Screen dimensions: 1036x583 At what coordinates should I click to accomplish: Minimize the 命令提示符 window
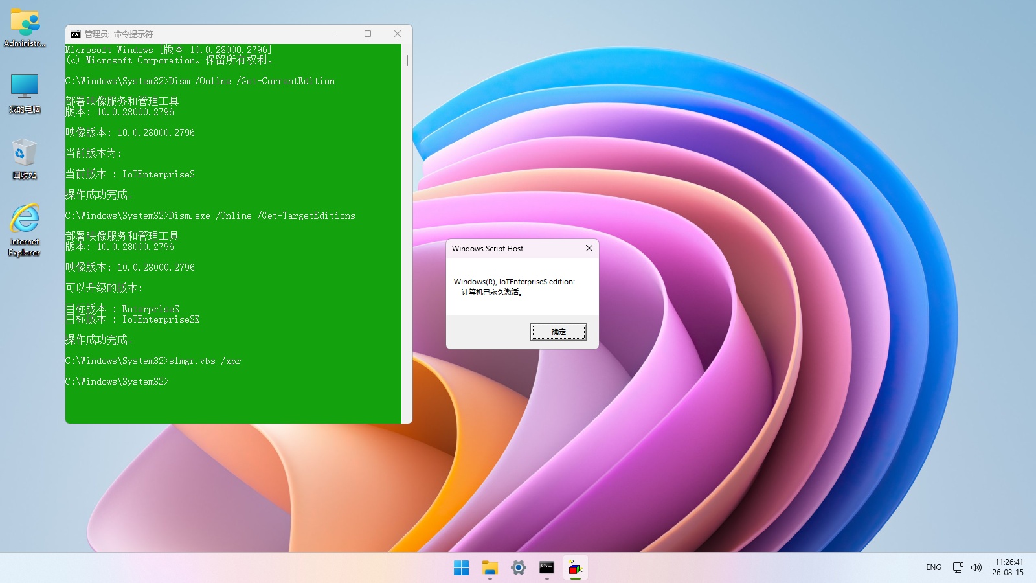pos(339,34)
